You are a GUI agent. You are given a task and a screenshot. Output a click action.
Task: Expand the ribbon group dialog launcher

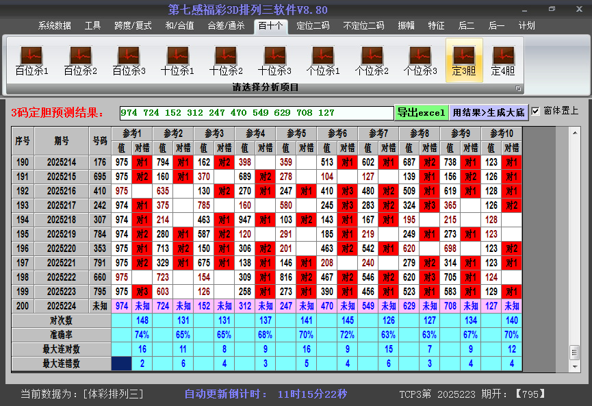[x=518, y=88]
